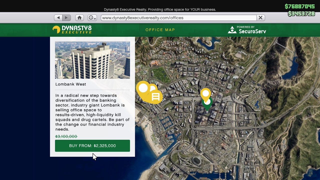Select the yellow pin with building icon
Screen dimensions: 320x180
[x=156, y=97]
